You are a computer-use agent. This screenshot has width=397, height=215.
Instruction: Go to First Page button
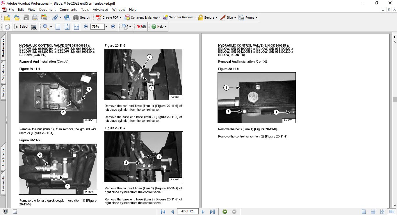click(163, 212)
